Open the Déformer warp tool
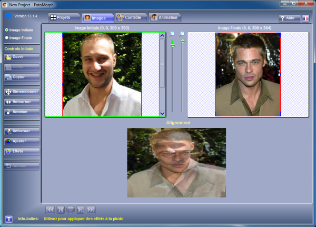This screenshot has width=316, height=227. click(22, 131)
